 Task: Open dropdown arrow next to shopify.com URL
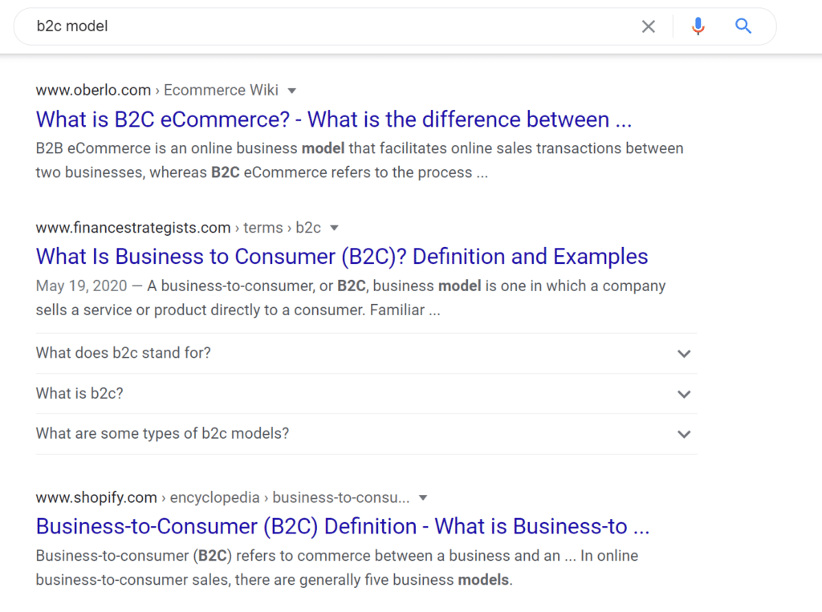coord(423,498)
